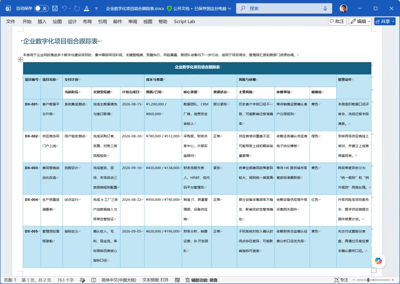Image resolution: width=400 pixels, height=284 pixels.
Task: Click the 共享 share button
Action: (385, 21)
